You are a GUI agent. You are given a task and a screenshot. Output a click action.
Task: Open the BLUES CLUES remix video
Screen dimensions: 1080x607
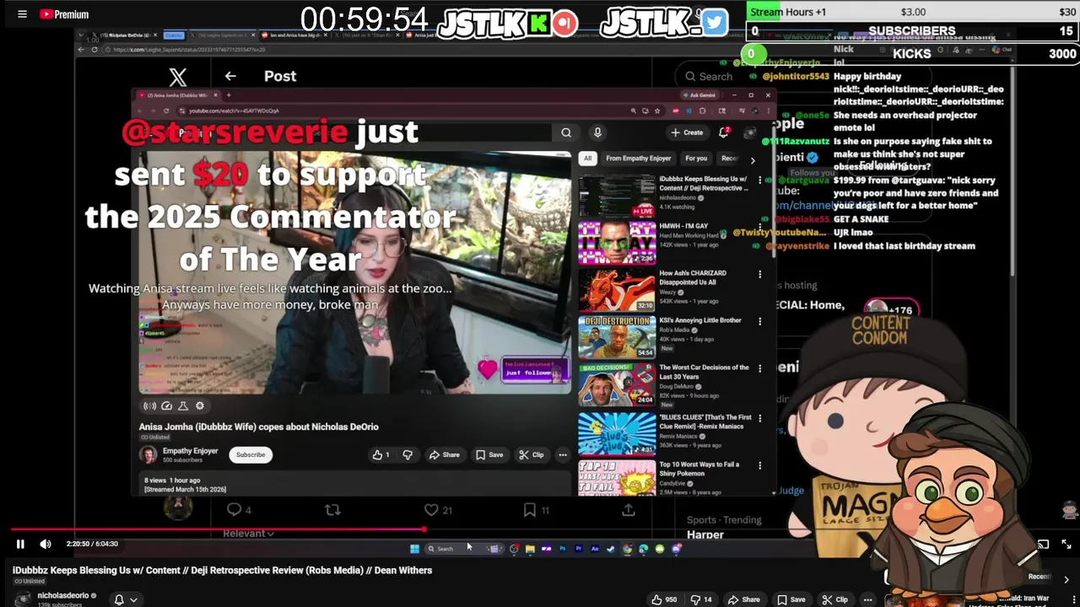coord(617,433)
